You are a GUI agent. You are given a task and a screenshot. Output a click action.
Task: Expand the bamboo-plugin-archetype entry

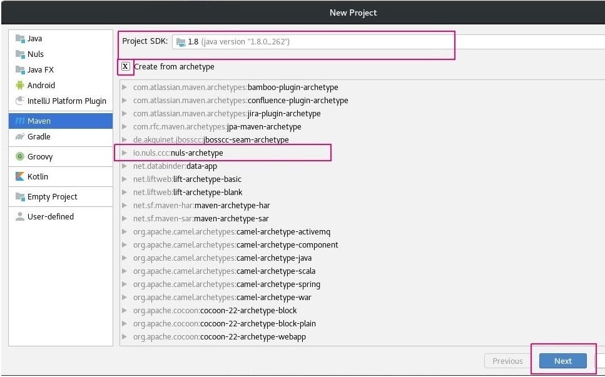click(x=125, y=88)
